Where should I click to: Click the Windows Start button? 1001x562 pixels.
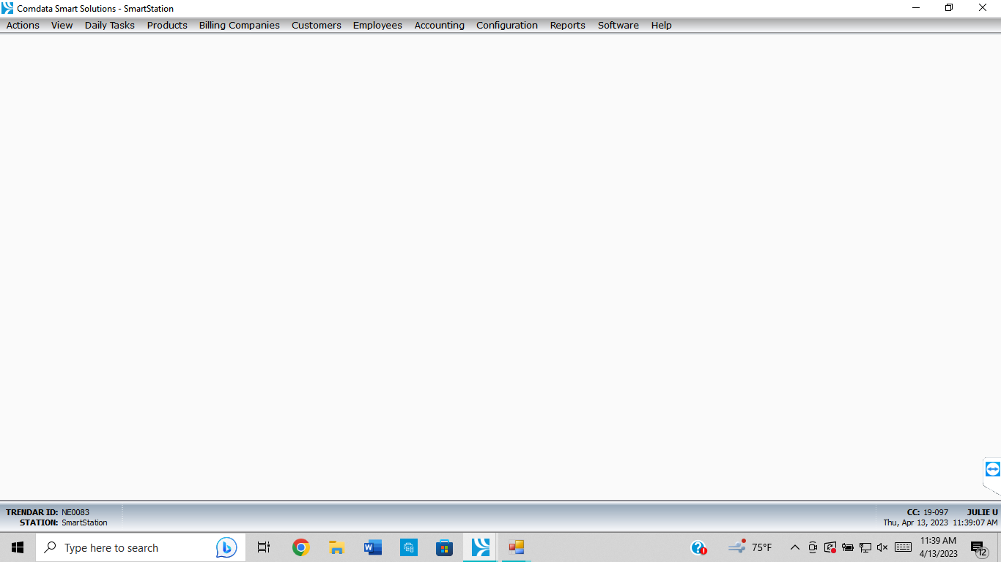[18, 547]
